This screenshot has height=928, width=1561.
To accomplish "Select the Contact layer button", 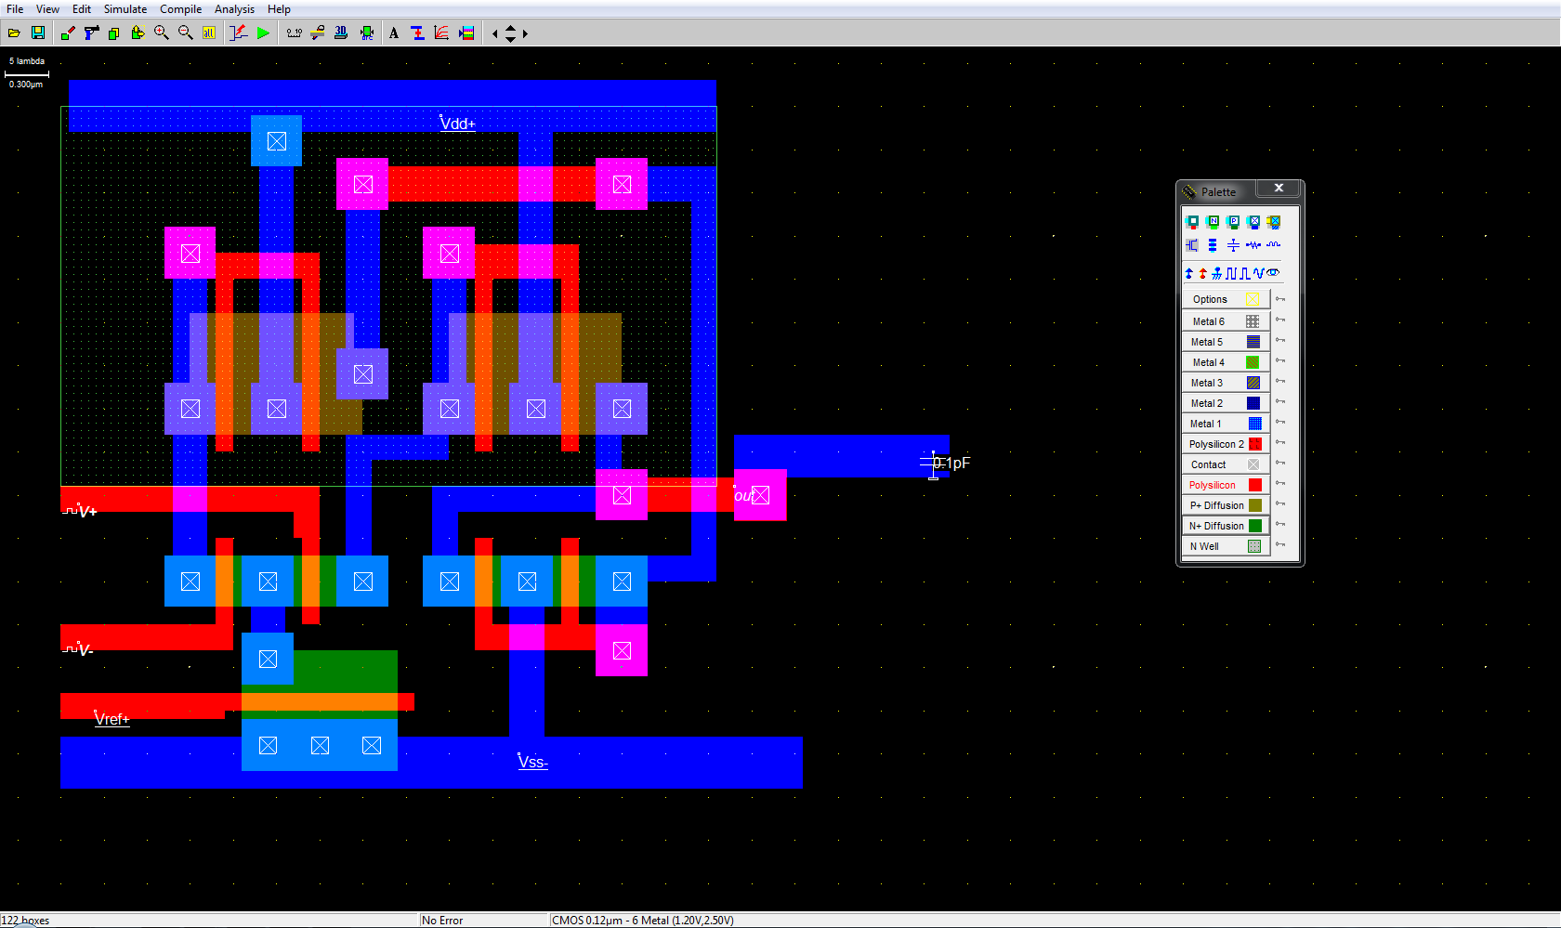I will tap(1226, 464).
